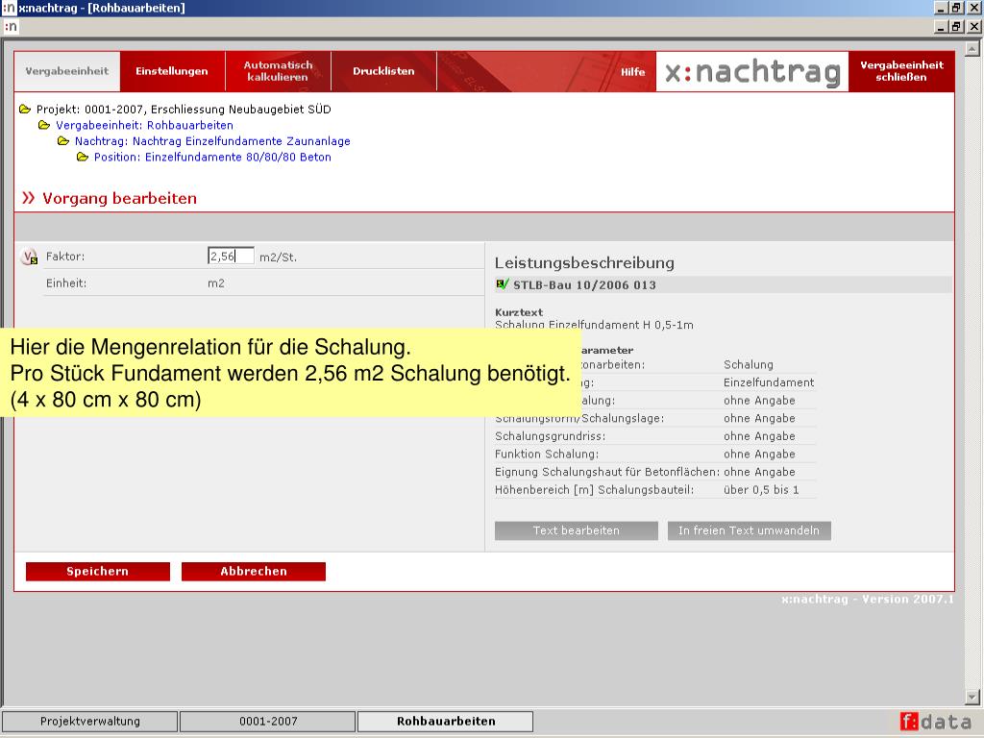Screen dimensions: 984x738
Task: Click the STLB-Bau green check icon
Action: pyautogui.click(x=502, y=284)
